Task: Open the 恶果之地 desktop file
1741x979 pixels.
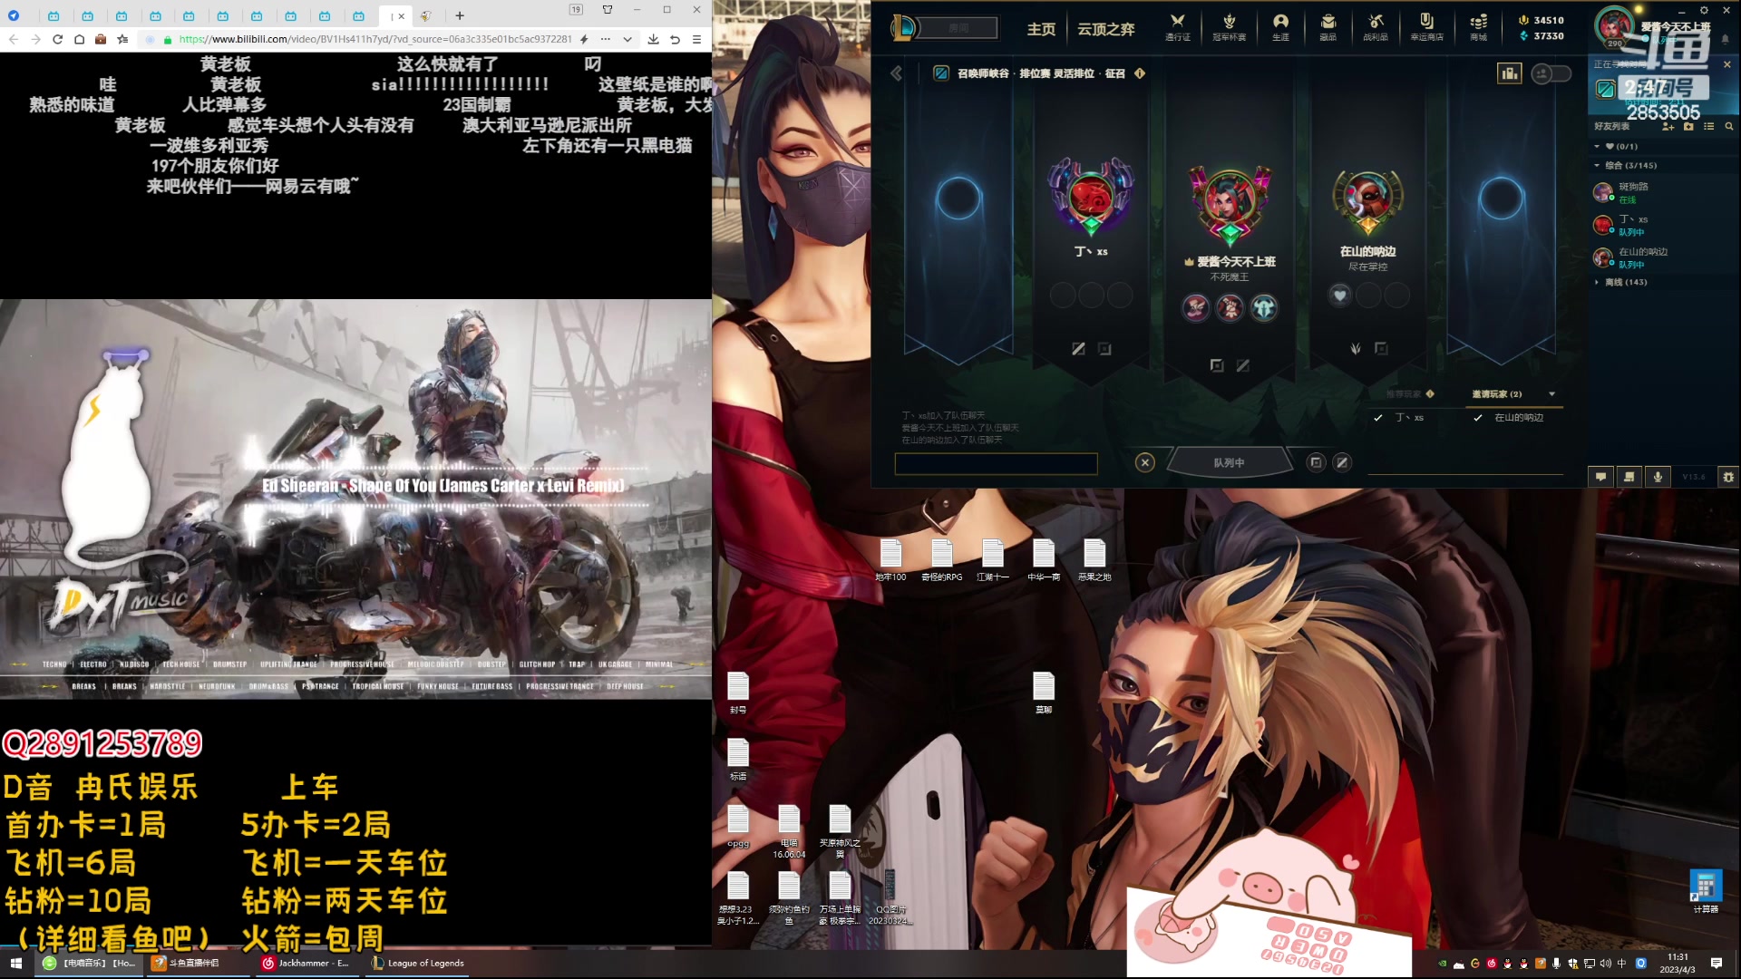Action: click(1094, 559)
